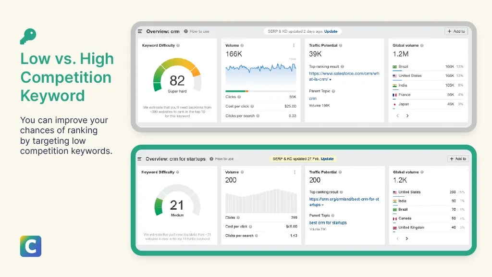This screenshot has width=492, height=277.
Task: Click help icon beside Volume 200
Action: [x=242, y=172]
